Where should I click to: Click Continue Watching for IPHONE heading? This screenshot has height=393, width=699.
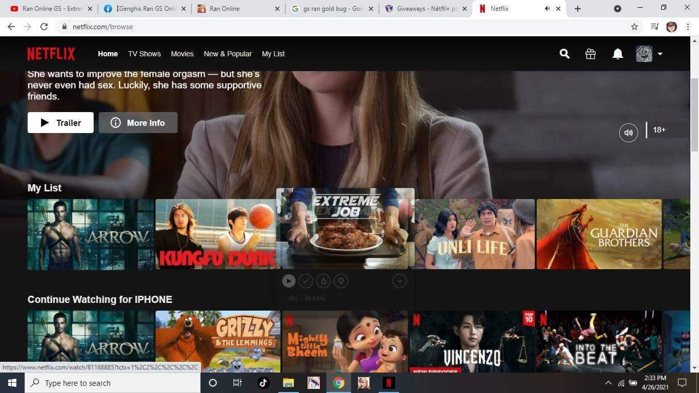click(x=100, y=299)
